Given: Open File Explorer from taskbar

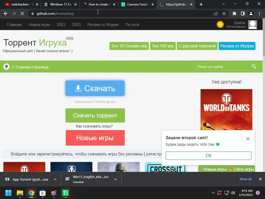Looking at the screenshot, I should [x=20, y=193].
